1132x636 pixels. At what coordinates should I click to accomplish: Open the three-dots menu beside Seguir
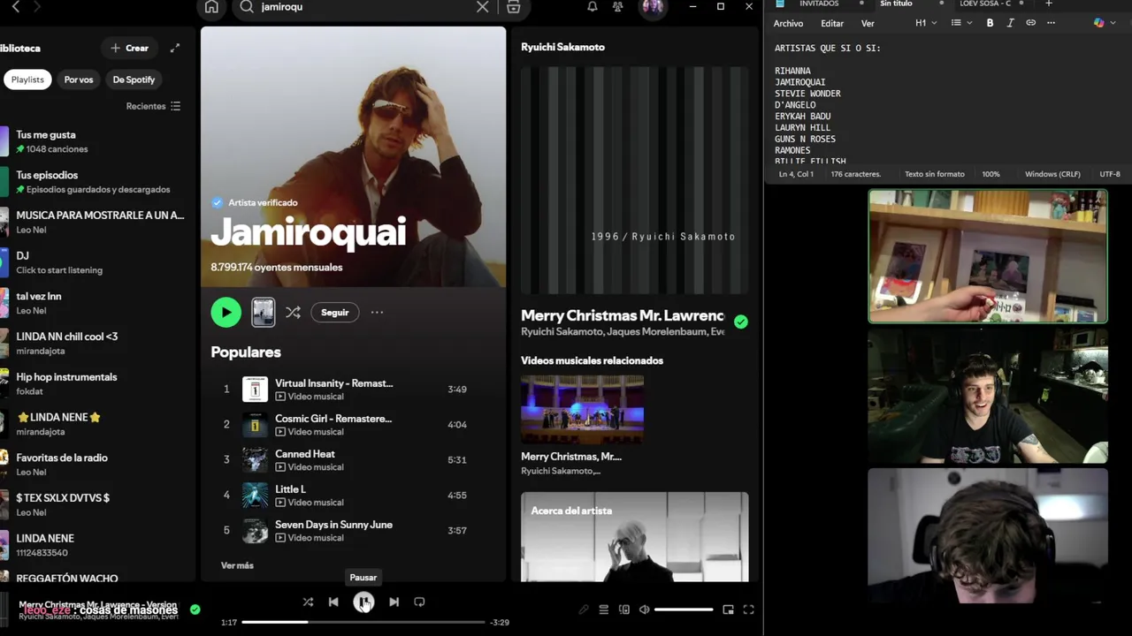pyautogui.click(x=377, y=312)
